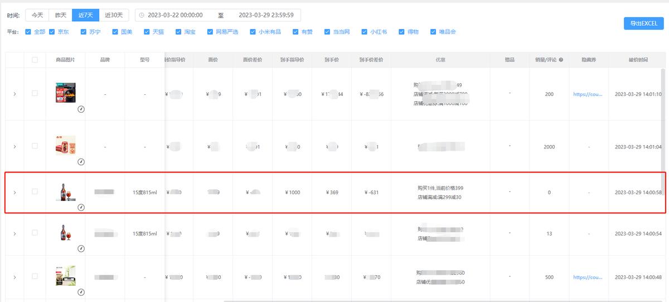The width and height of the screenshot is (669, 302).
Task: Click help icon beside 销量/评论 header
Action: [561, 60]
